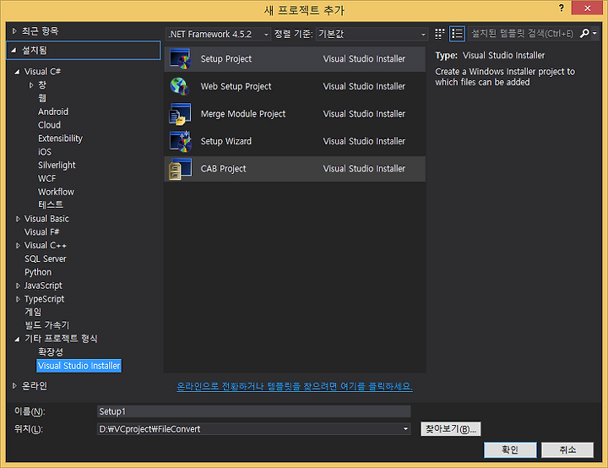Image resolution: width=608 pixels, height=468 pixels.
Task: Collapse the 설치됨 section
Action: [14, 50]
